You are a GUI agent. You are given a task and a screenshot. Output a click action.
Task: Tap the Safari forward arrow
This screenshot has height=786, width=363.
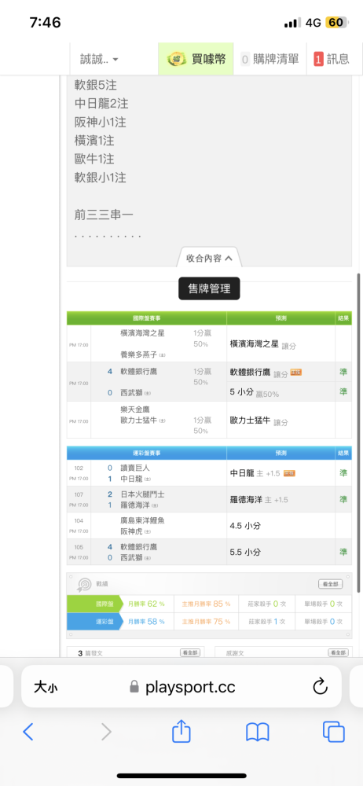(106, 732)
